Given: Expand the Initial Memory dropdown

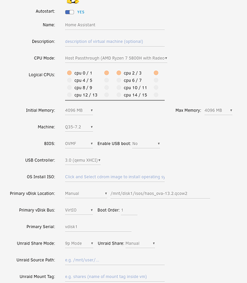Looking at the screenshot, I should 79,110.
